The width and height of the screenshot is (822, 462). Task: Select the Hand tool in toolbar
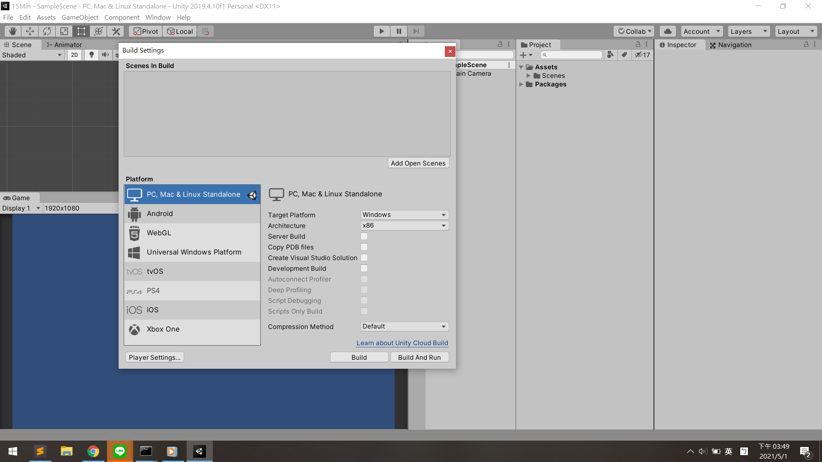(13, 31)
